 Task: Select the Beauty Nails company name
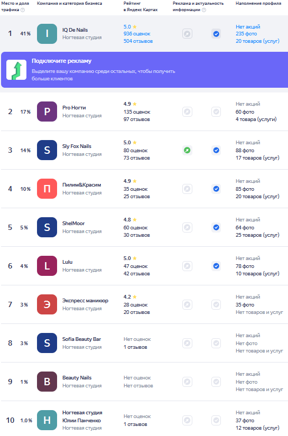(x=77, y=378)
